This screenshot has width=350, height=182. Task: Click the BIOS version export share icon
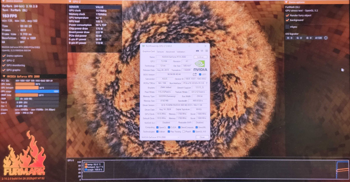click(x=195, y=74)
